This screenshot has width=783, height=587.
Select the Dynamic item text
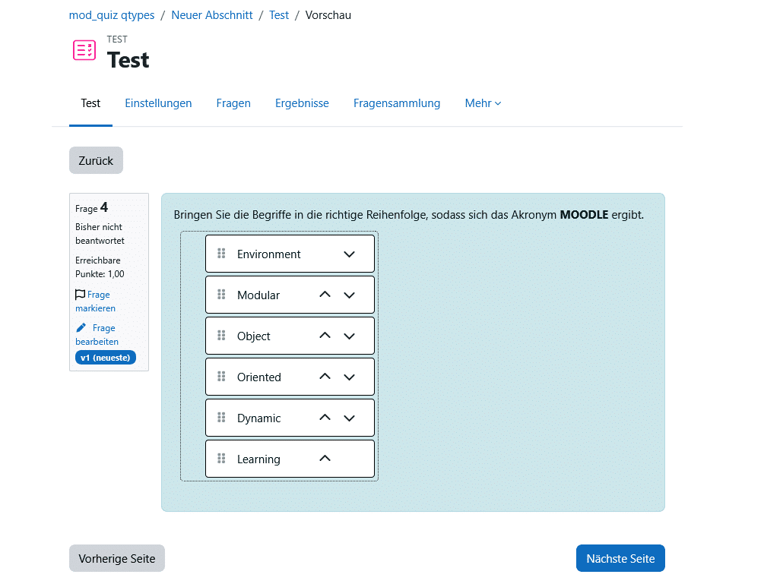tap(258, 418)
